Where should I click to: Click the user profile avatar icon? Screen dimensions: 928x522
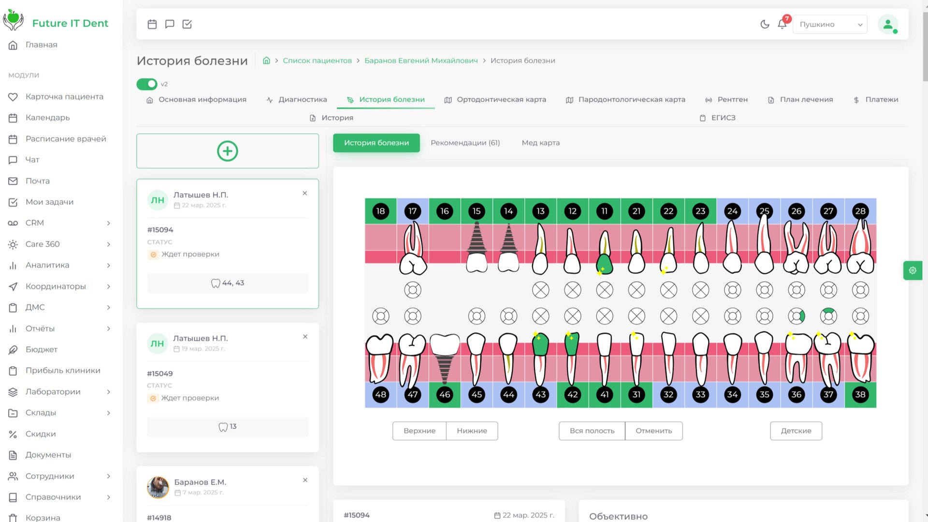pos(887,24)
